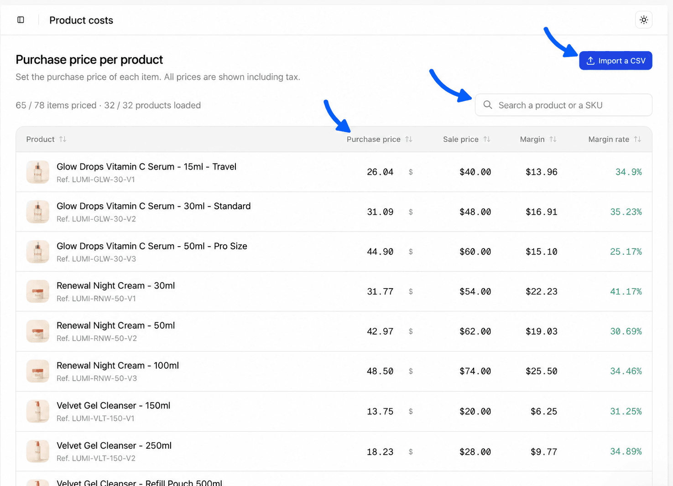The width and height of the screenshot is (673, 486).
Task: Toggle the sidebar panel icon
Action: (x=21, y=20)
